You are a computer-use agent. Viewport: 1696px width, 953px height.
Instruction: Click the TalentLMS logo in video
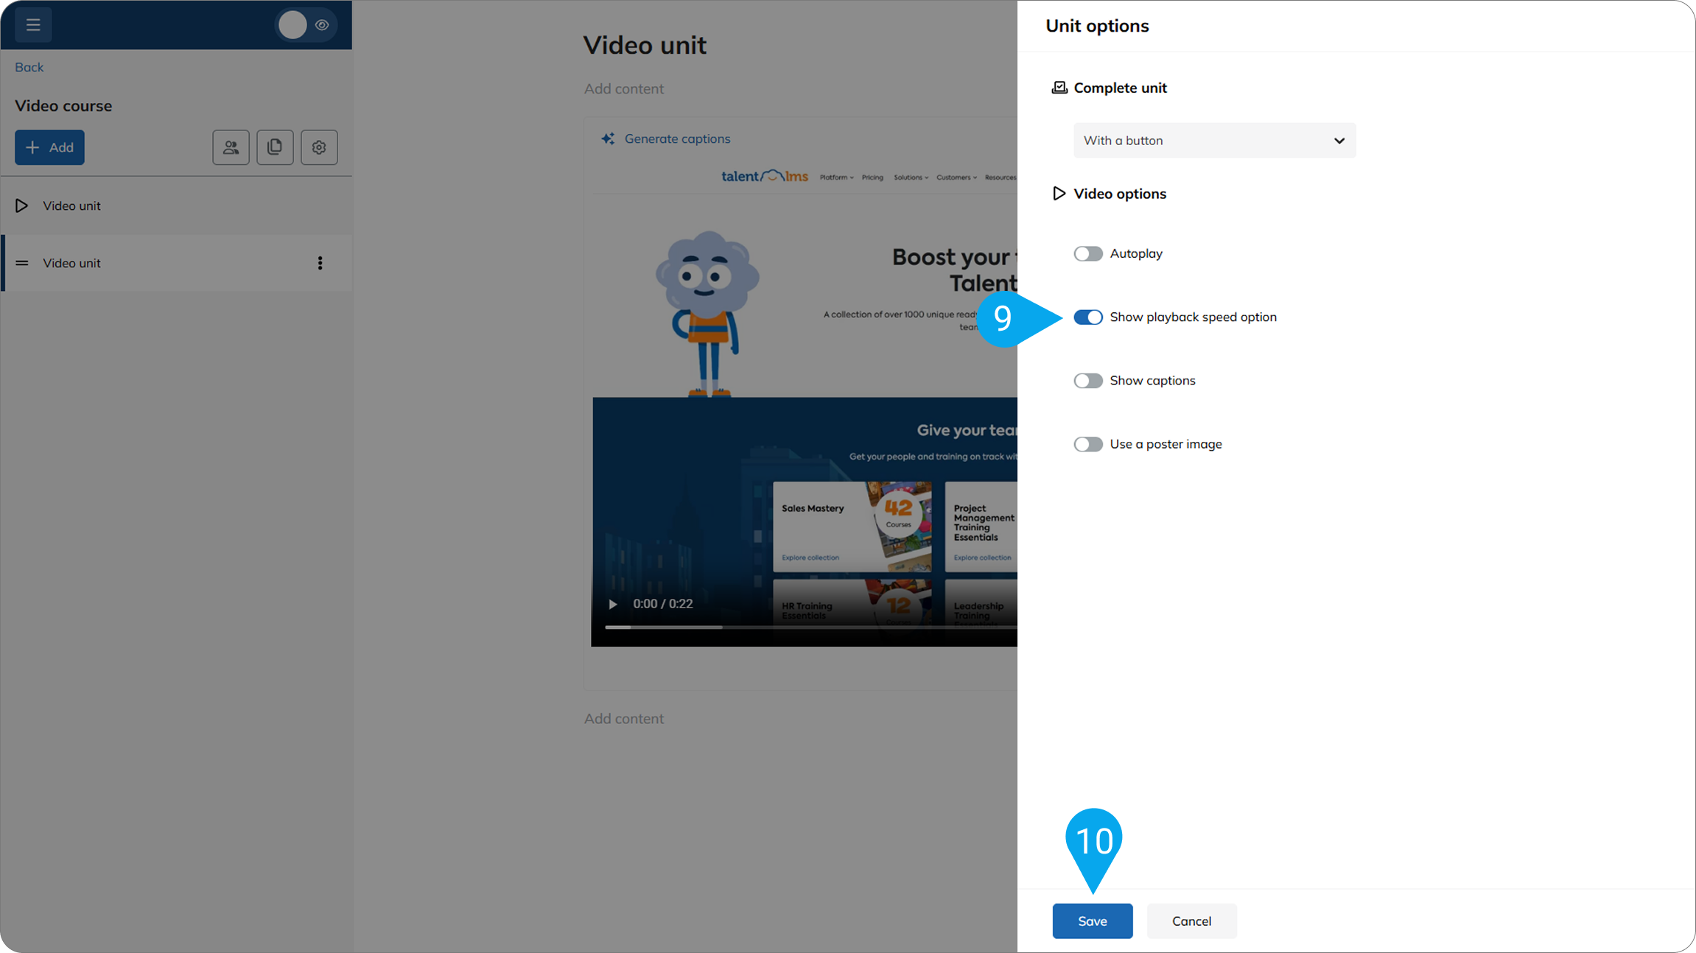coord(764,176)
